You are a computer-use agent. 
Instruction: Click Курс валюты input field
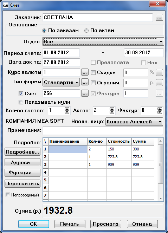click(61, 72)
